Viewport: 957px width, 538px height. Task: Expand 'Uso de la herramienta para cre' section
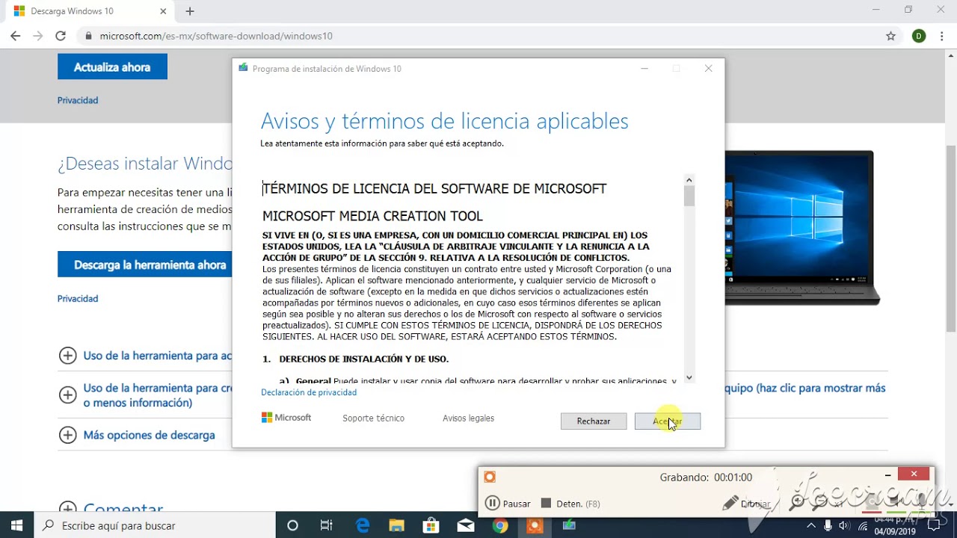67,395
